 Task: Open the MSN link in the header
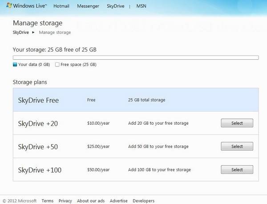click(141, 7)
